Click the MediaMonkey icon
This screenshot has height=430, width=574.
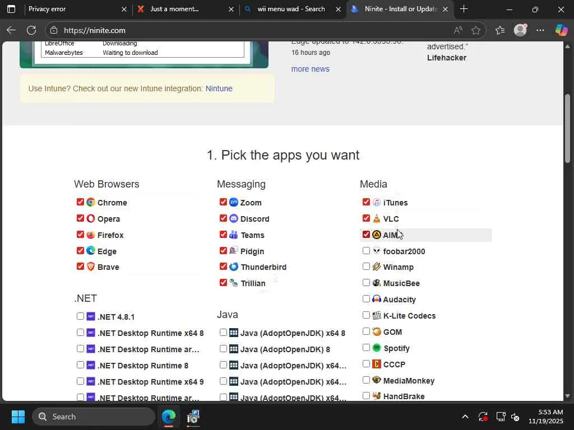click(x=376, y=380)
